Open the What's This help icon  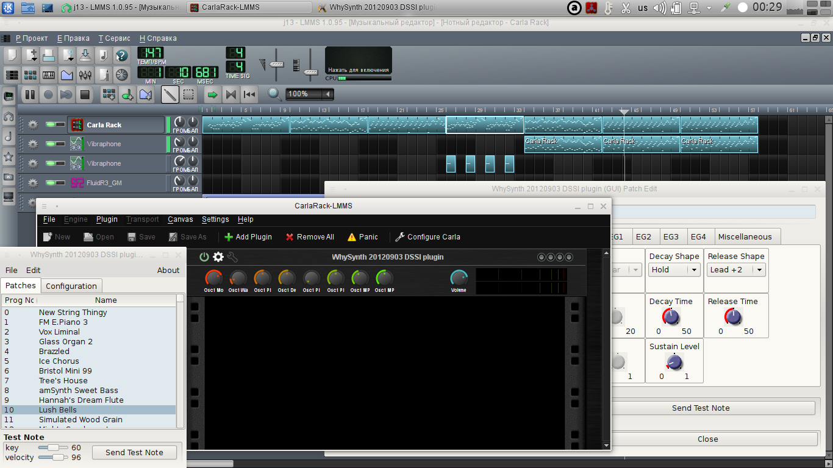(122, 55)
